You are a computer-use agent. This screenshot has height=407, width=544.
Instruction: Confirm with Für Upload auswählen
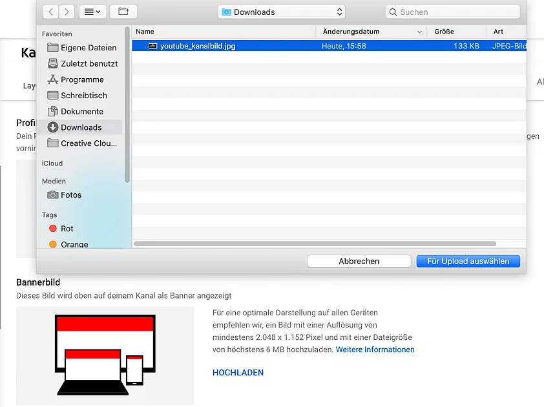468,261
